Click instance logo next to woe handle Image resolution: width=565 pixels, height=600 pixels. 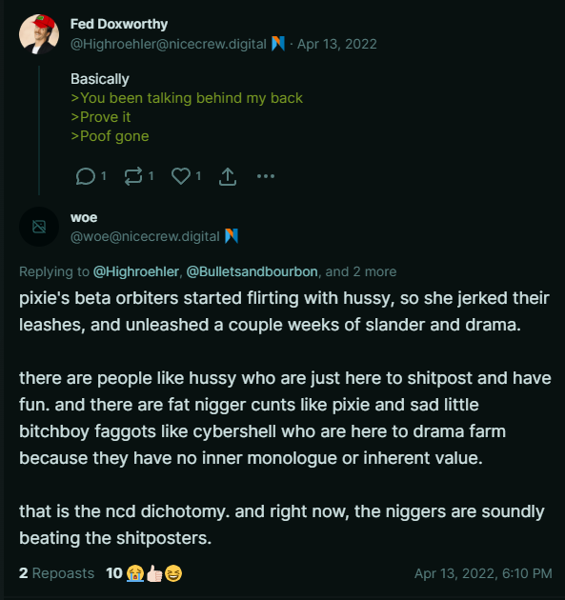pos(232,236)
